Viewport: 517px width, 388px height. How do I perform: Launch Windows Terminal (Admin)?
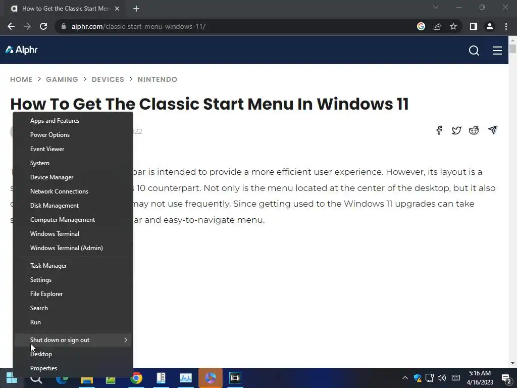click(x=73, y=248)
